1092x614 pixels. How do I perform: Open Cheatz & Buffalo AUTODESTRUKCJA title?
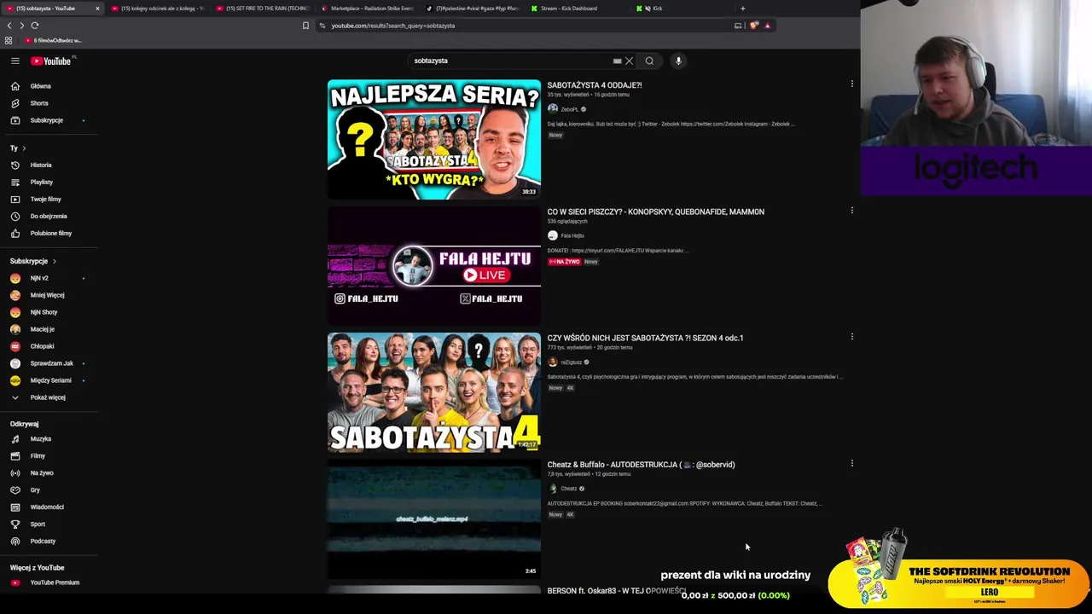tap(641, 465)
